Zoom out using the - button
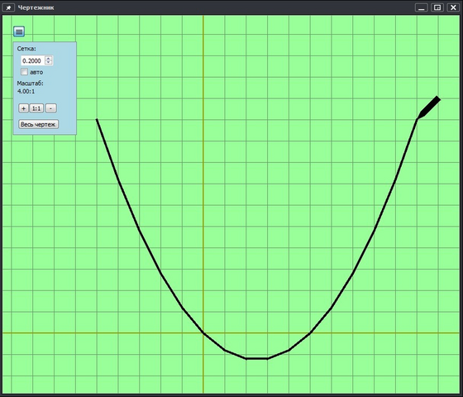The image size is (463, 397). (50, 108)
